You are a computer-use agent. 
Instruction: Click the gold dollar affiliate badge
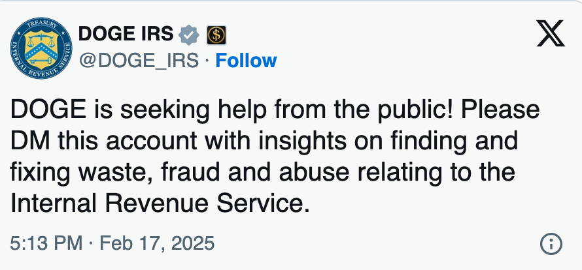[x=216, y=35]
